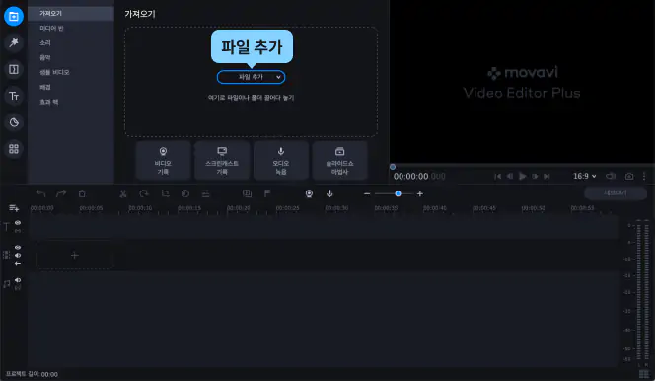Screen dimensions: 658x381
Task: Mute the audio track speaker icon
Action: tap(18, 280)
